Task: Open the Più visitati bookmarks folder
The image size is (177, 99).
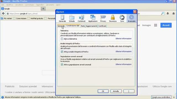Action: (6, 18)
